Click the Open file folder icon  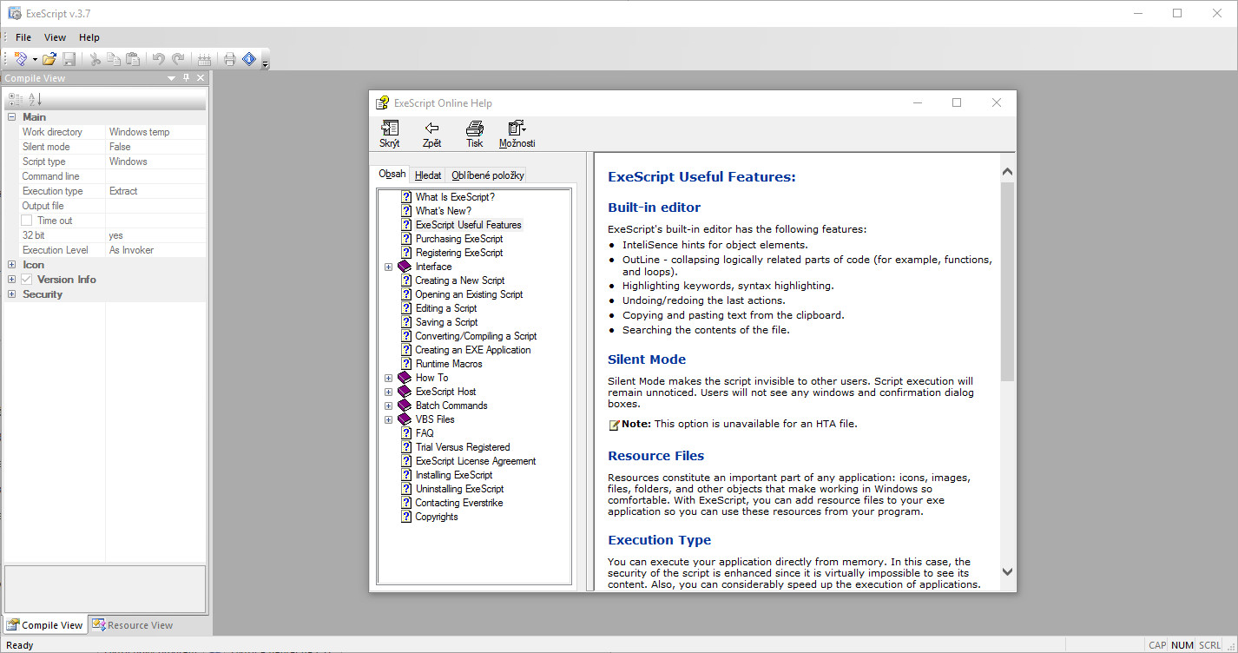(49, 59)
